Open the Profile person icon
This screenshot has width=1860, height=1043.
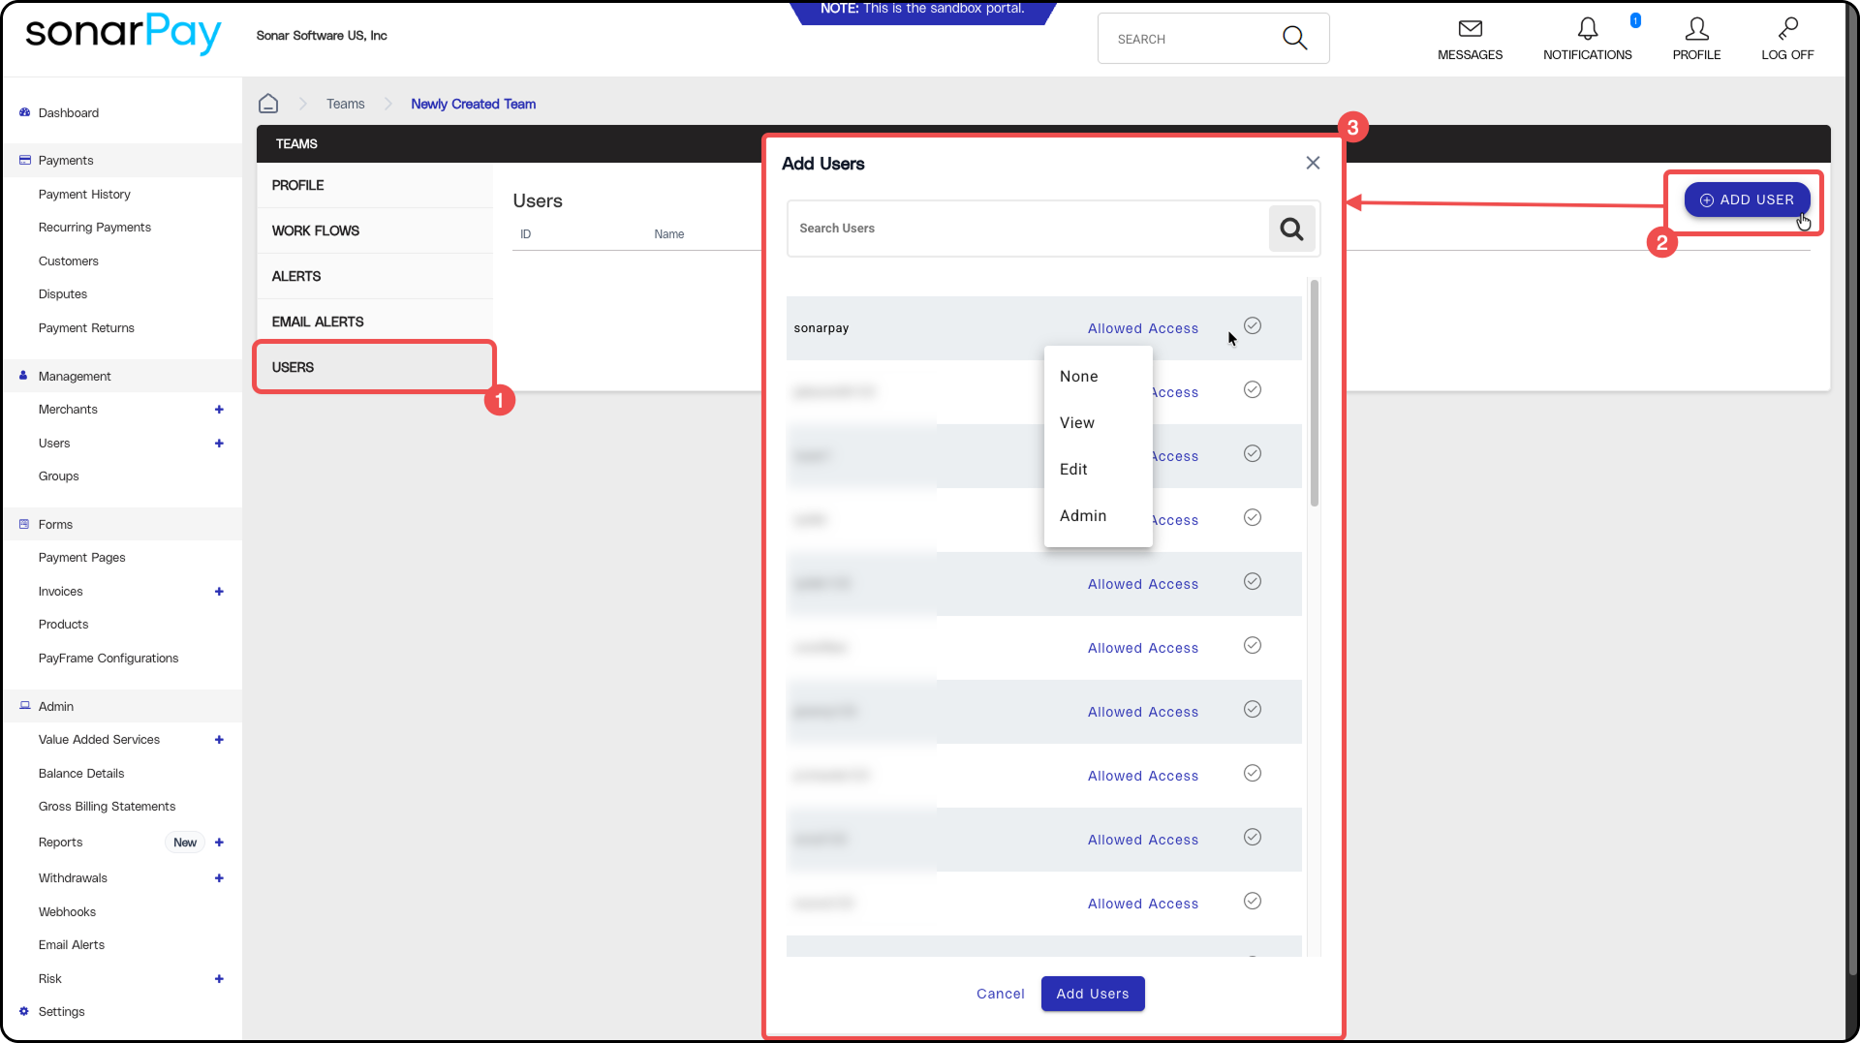click(x=1696, y=29)
